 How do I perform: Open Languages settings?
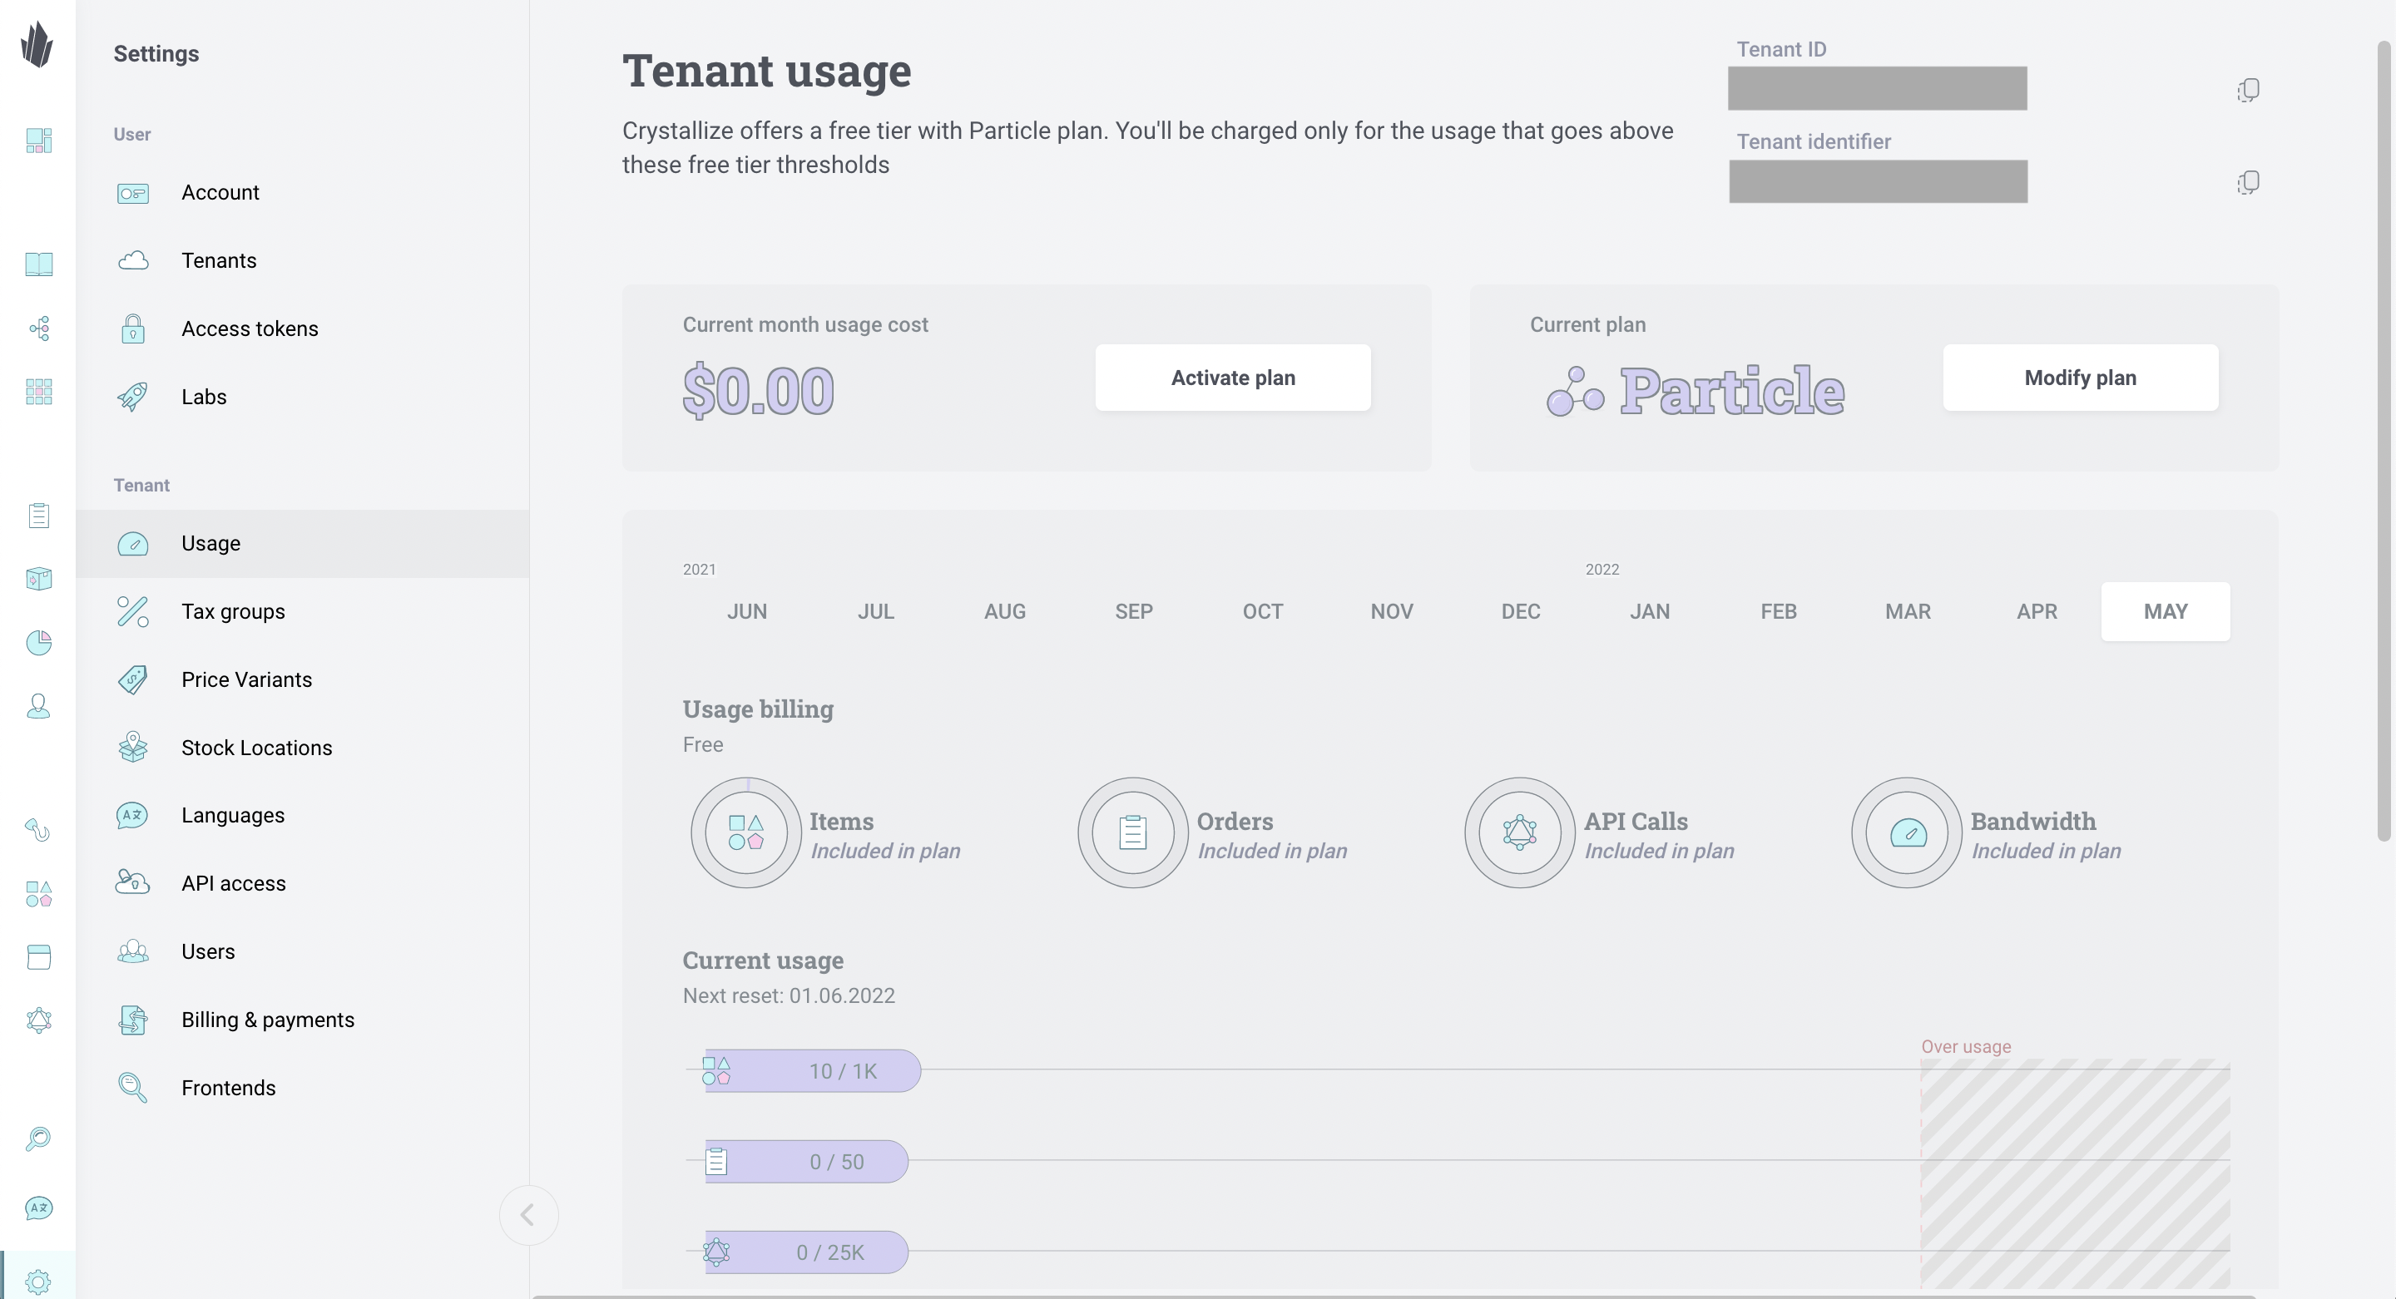tap(302, 816)
